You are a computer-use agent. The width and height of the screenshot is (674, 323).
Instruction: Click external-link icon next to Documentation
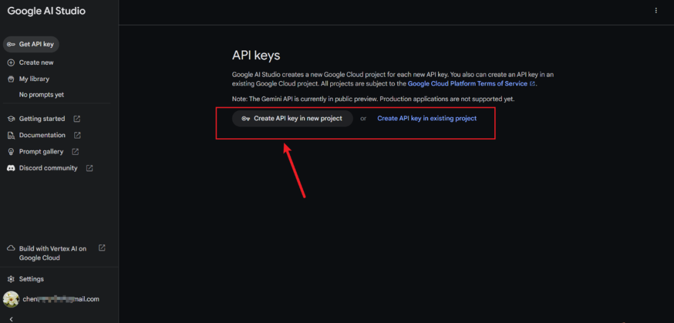click(77, 135)
